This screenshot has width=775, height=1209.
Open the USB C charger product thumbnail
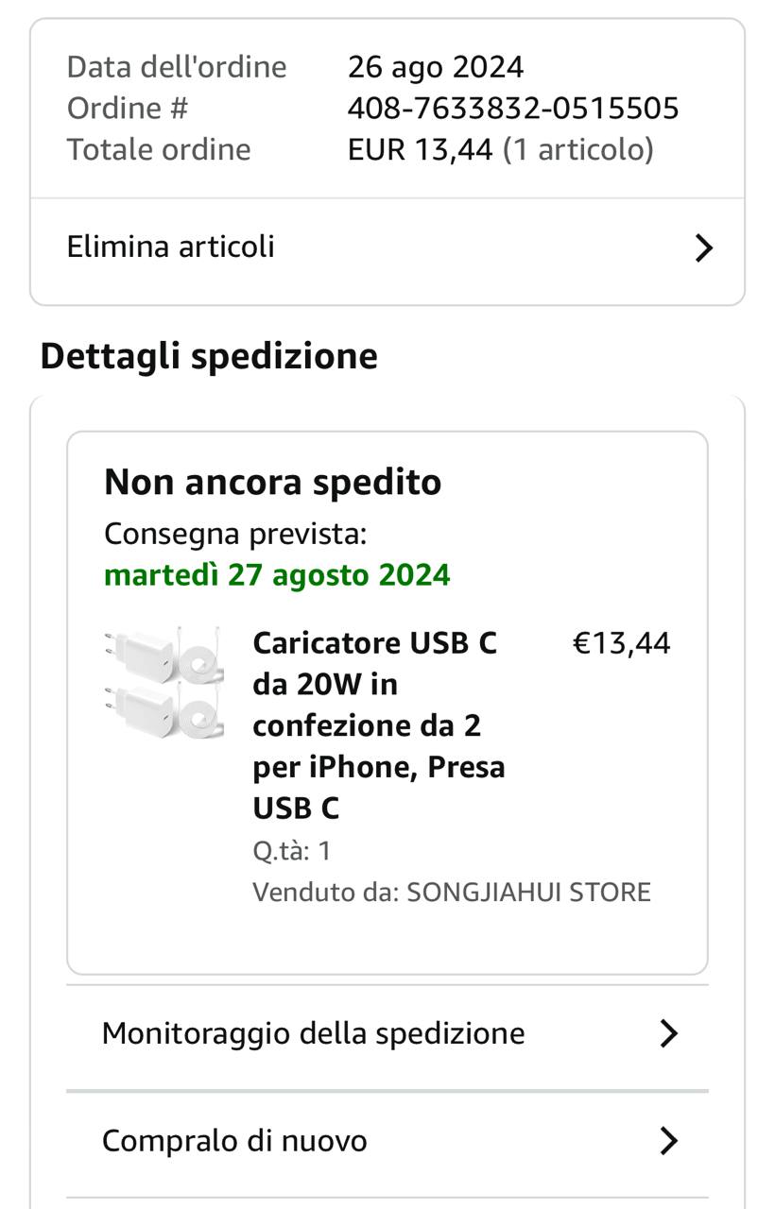point(163,683)
